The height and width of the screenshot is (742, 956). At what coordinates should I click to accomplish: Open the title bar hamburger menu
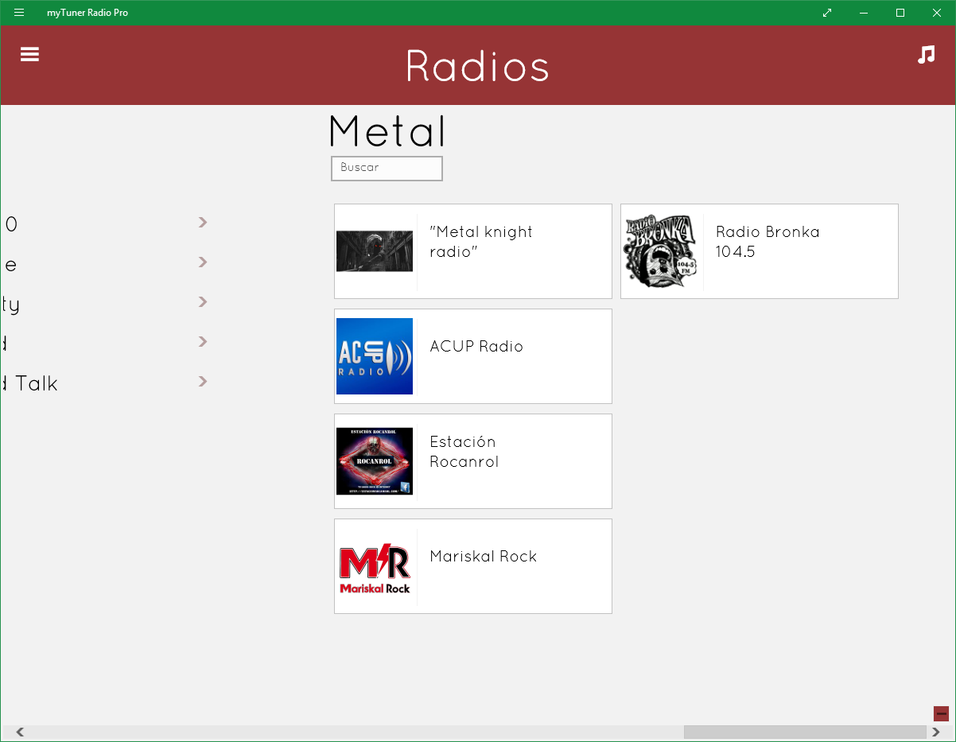[19, 13]
